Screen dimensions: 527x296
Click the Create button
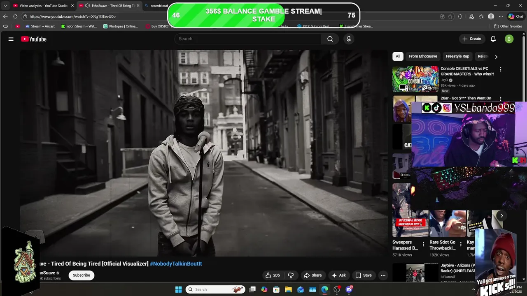coord(471,39)
